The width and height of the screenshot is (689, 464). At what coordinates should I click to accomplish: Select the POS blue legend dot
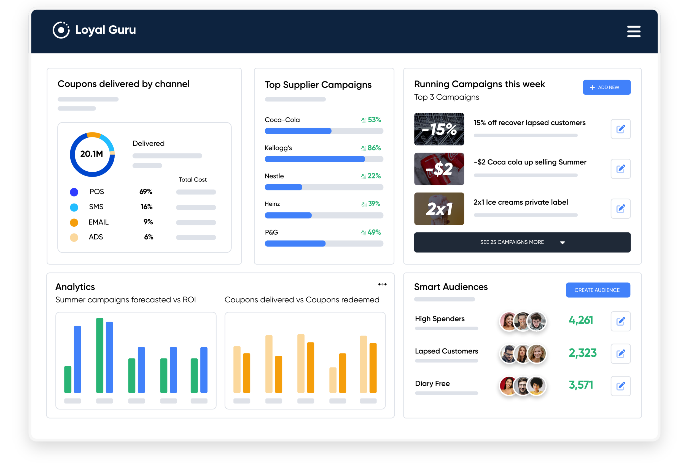[74, 192]
